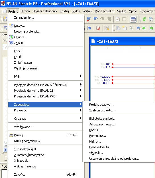Click the page checkmark toolbar icon
This screenshot has width=155, height=178.
pyautogui.click(x=117, y=19)
